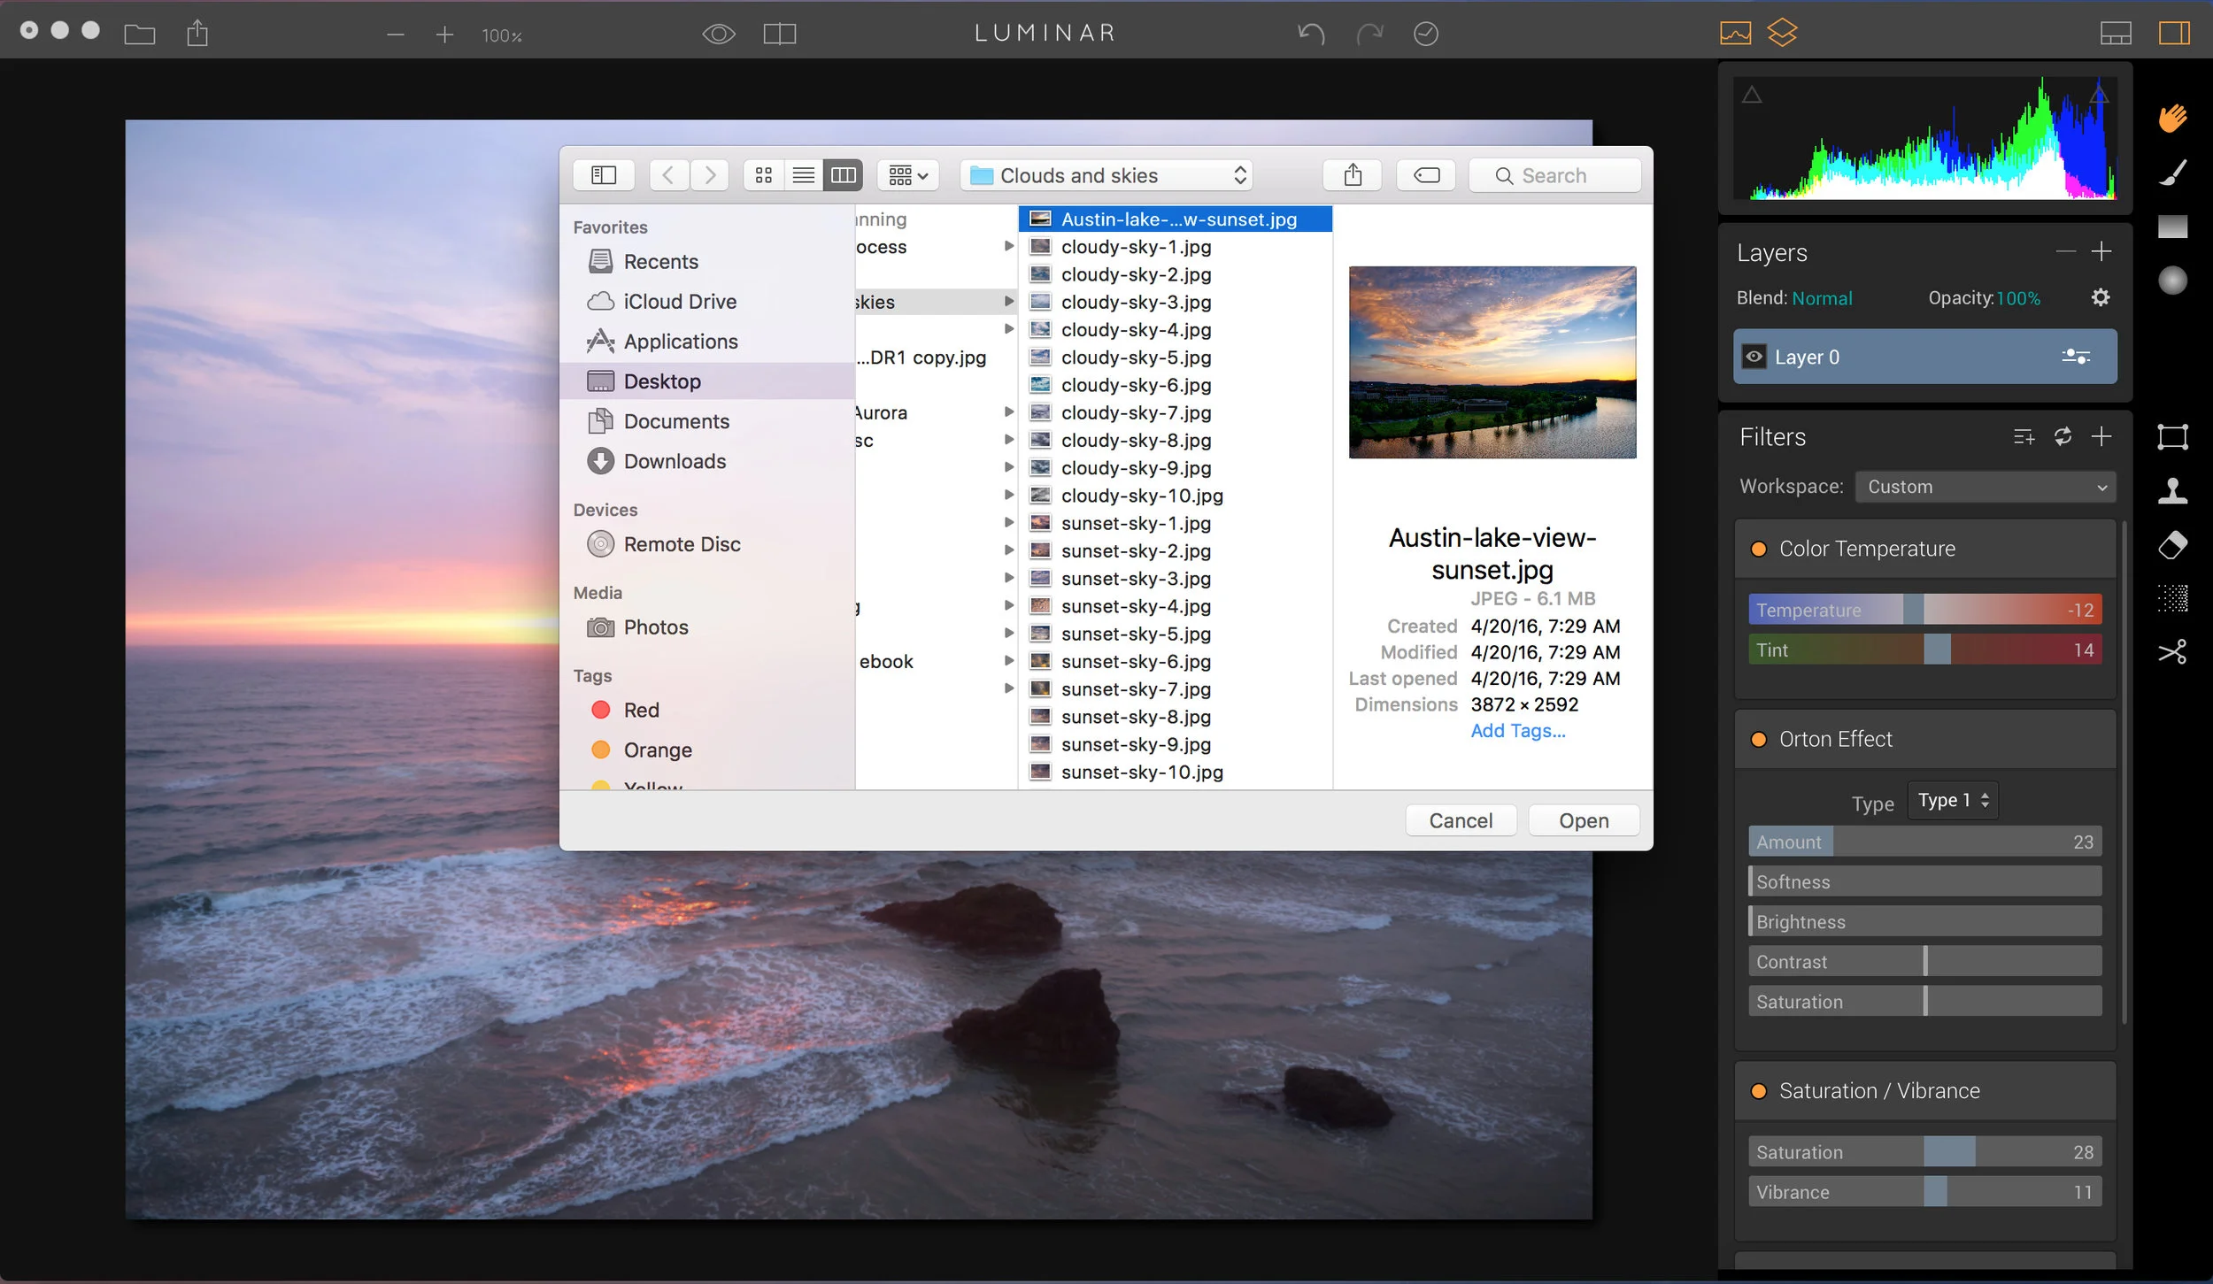The height and width of the screenshot is (1284, 2213).
Task: Add a filter with the Filters plus icon
Action: (2101, 436)
